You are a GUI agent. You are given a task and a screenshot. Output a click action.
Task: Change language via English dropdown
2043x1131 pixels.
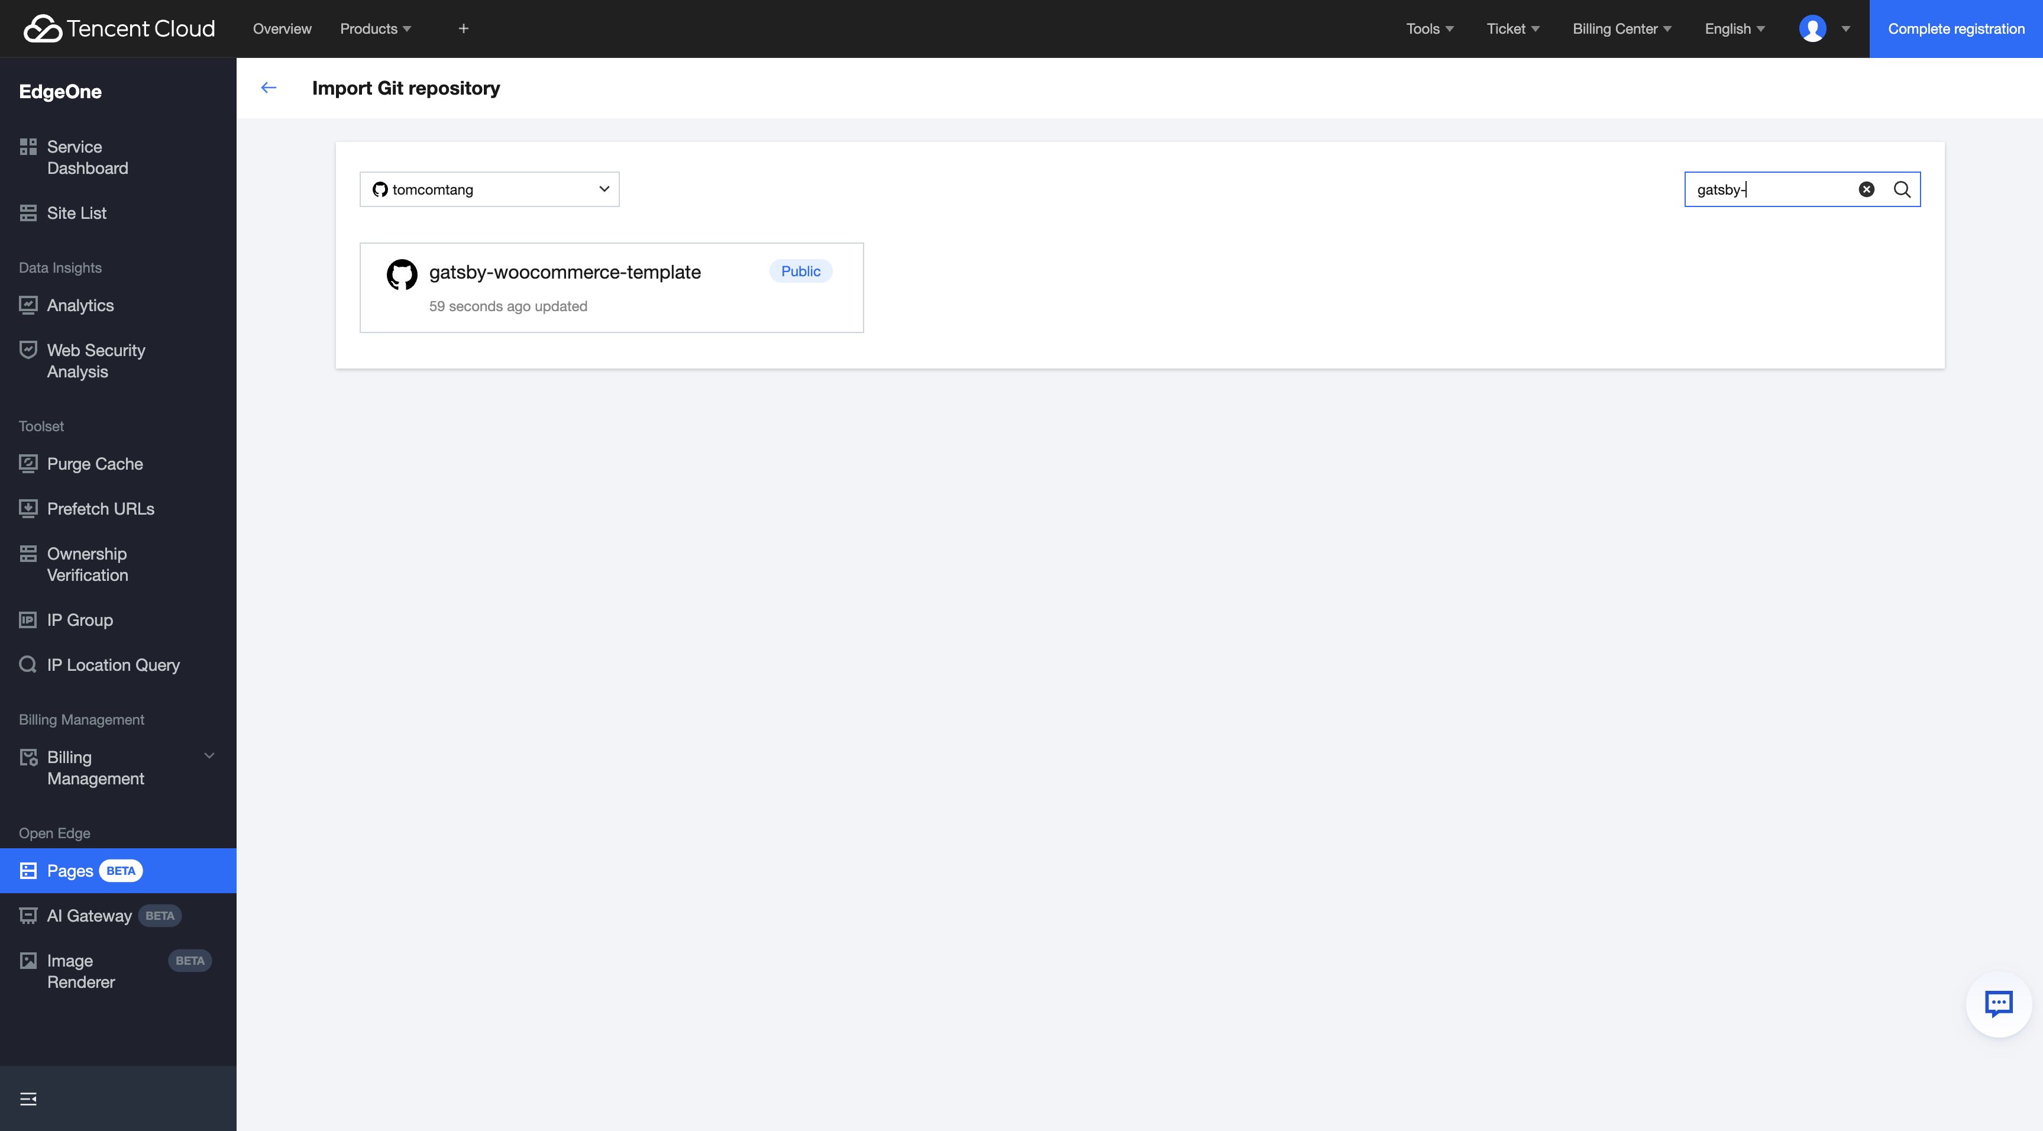1734,28
